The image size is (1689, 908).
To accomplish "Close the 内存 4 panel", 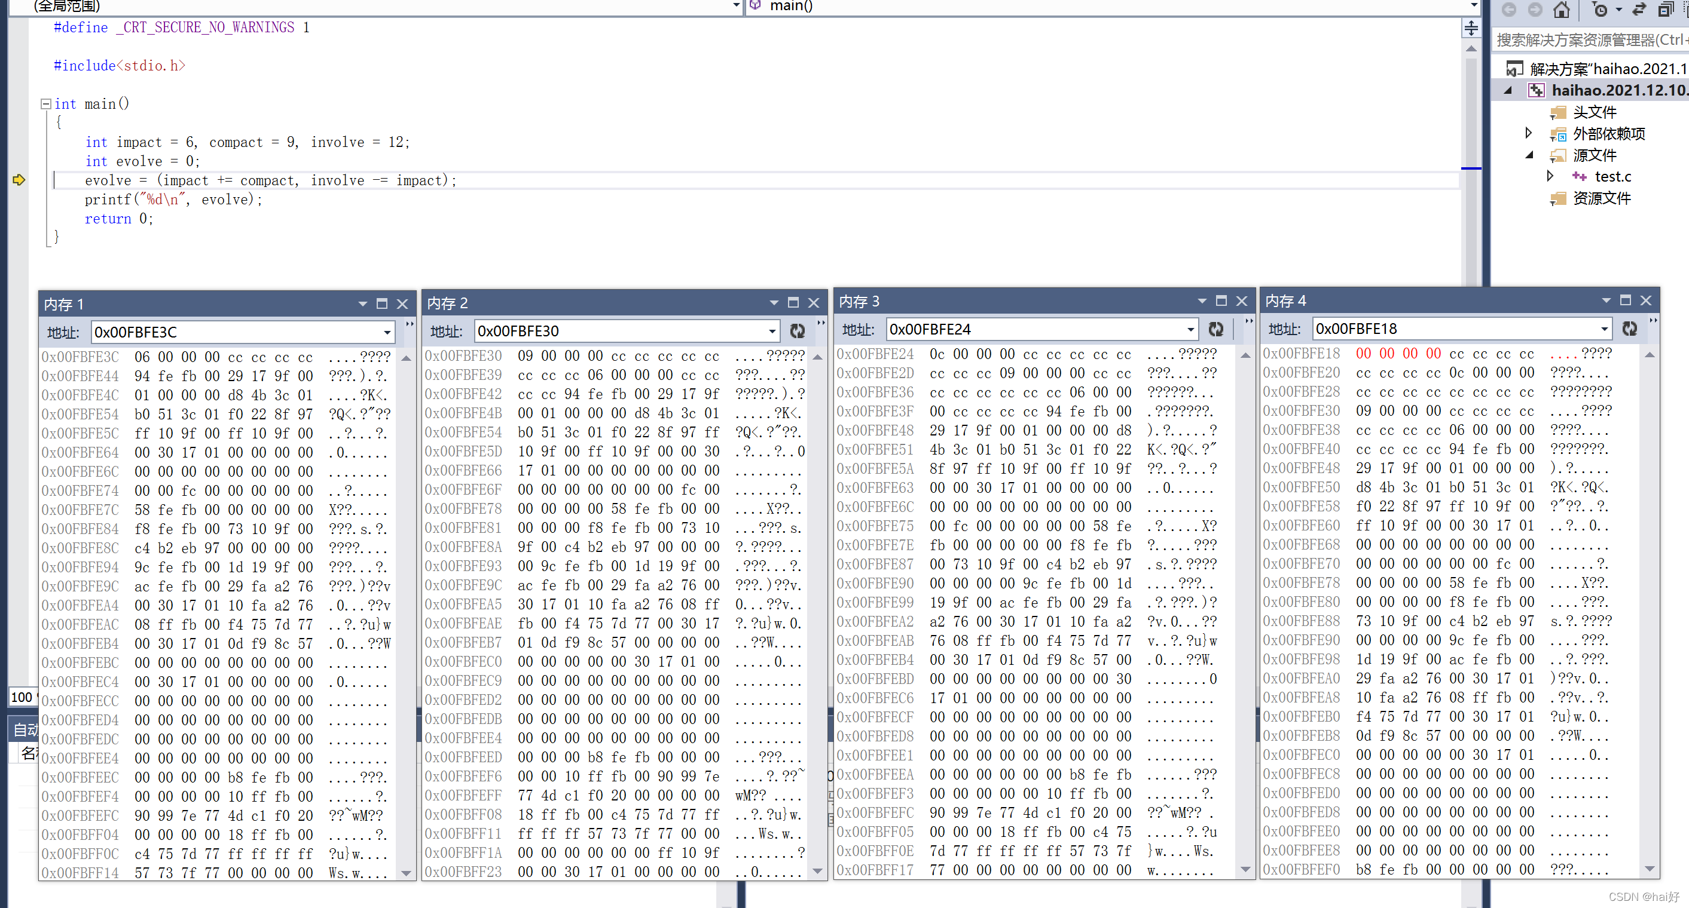I will [x=1646, y=300].
